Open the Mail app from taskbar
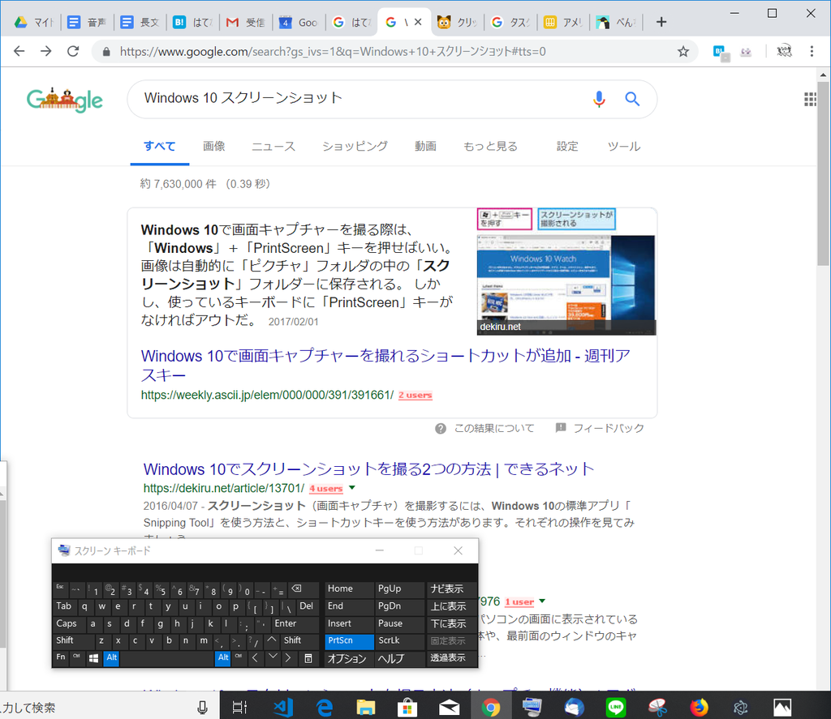 [449, 707]
